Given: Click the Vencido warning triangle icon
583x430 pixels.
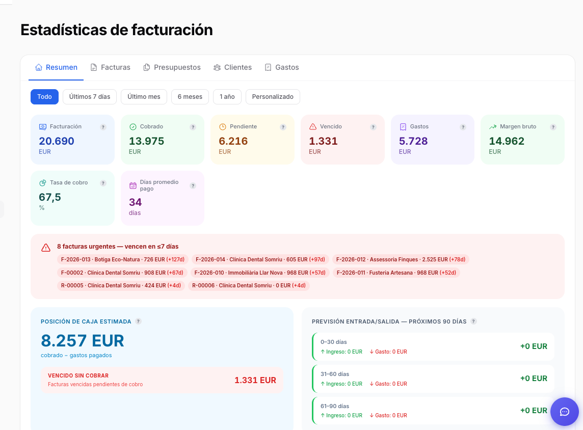Looking at the screenshot, I should (x=313, y=127).
